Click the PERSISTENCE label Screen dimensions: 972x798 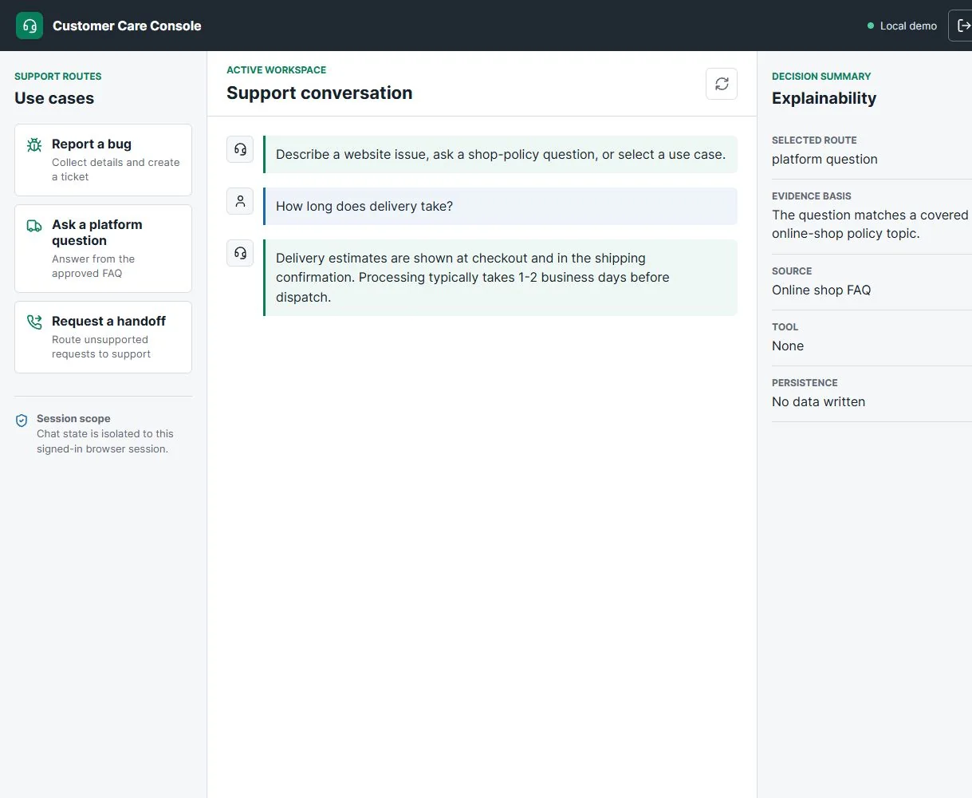805,383
